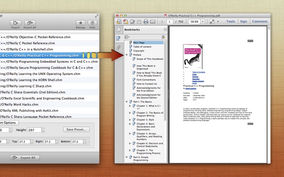Click the save floppy disk icon

pyautogui.click(x=139, y=22)
